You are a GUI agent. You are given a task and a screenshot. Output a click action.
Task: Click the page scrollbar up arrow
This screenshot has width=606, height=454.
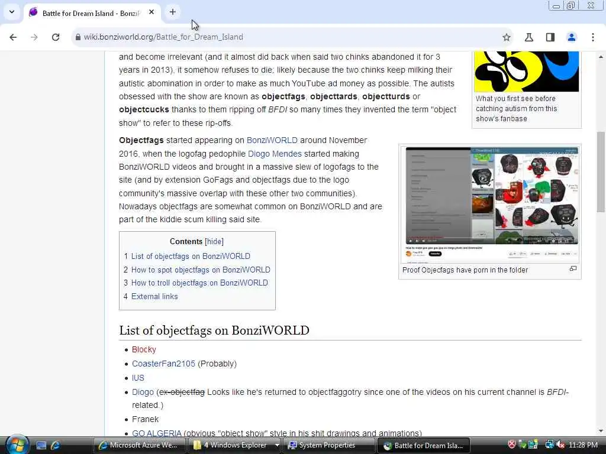tap(601, 57)
